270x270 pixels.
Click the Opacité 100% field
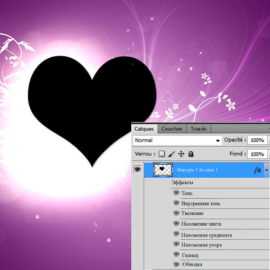point(257,140)
